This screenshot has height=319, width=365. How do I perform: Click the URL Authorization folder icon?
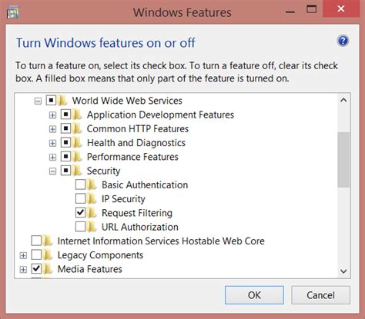click(x=92, y=227)
